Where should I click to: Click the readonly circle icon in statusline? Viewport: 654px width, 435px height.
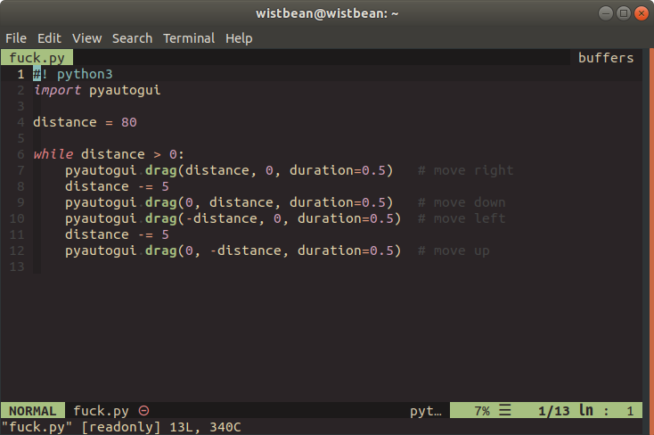click(x=143, y=411)
